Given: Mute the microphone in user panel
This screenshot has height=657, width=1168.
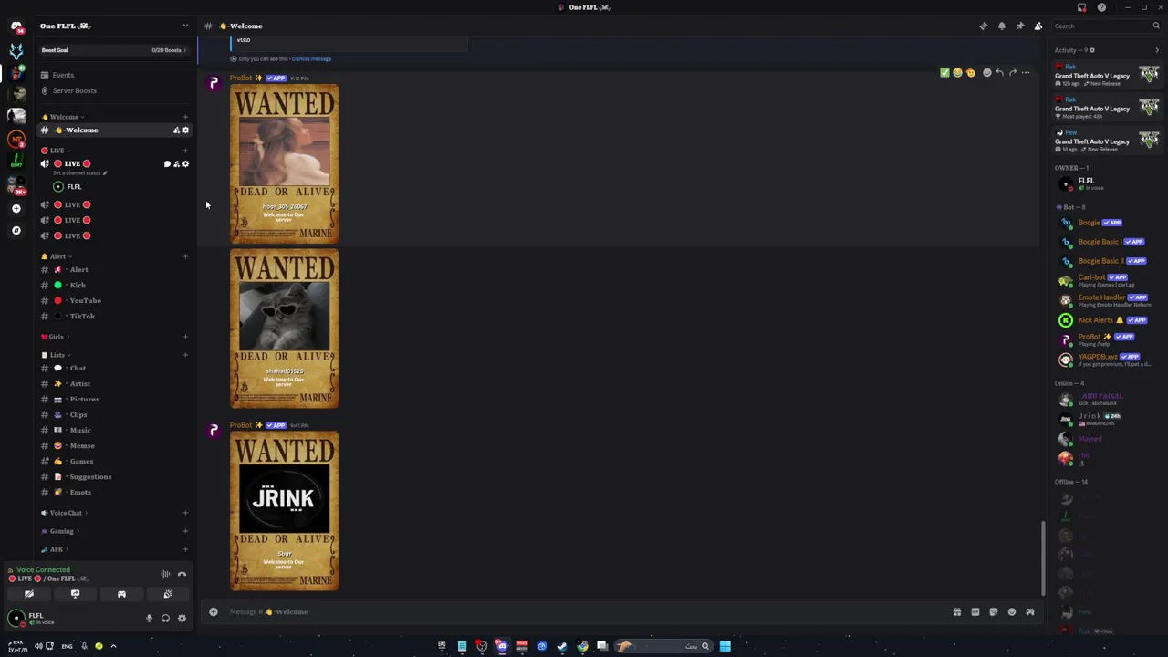Looking at the screenshot, I should tap(149, 619).
